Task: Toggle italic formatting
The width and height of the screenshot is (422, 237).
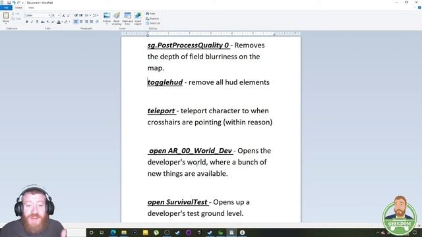Action: tap(32, 22)
